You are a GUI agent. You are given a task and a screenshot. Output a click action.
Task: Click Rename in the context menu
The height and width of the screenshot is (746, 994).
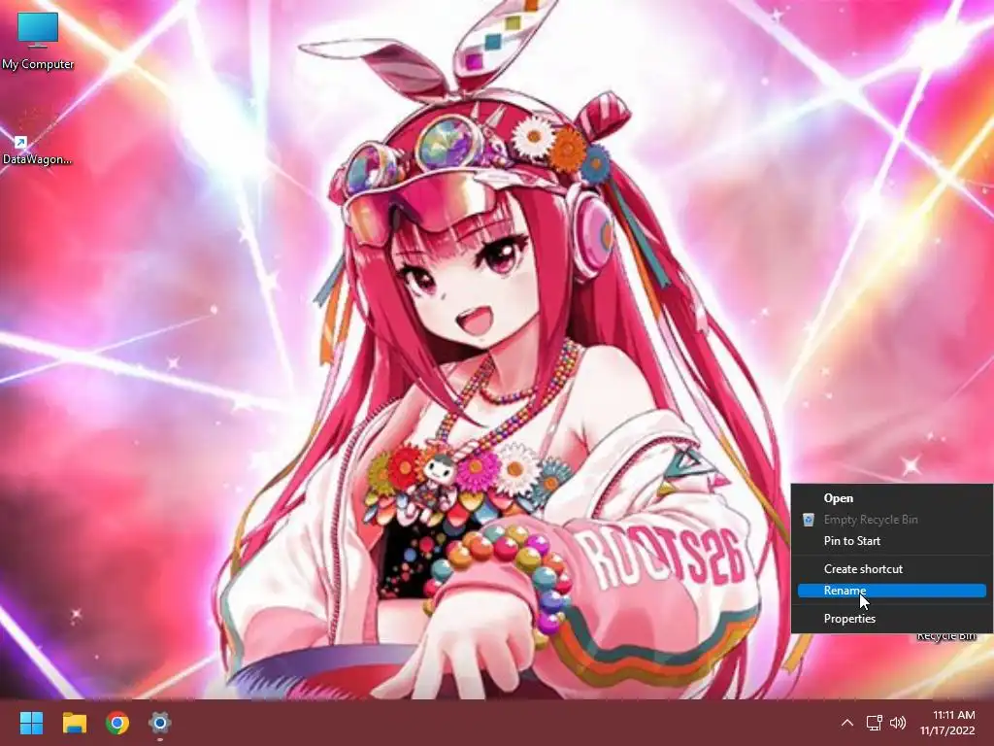891,591
